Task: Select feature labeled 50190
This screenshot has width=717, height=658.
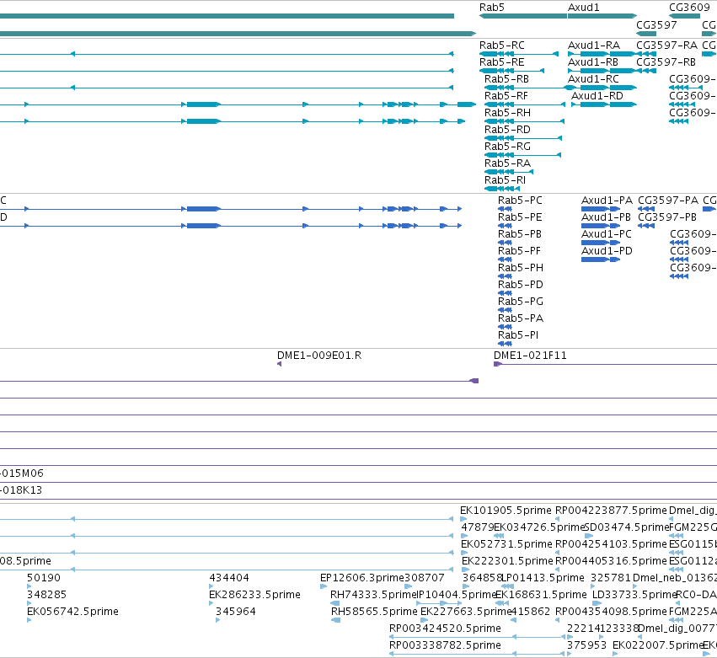Action: pyautogui.click(x=44, y=578)
